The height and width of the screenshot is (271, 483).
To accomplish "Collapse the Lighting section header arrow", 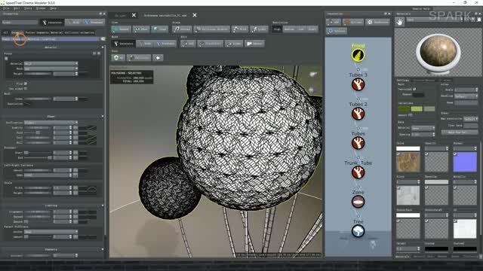I will pyautogui.click(x=103, y=206).
